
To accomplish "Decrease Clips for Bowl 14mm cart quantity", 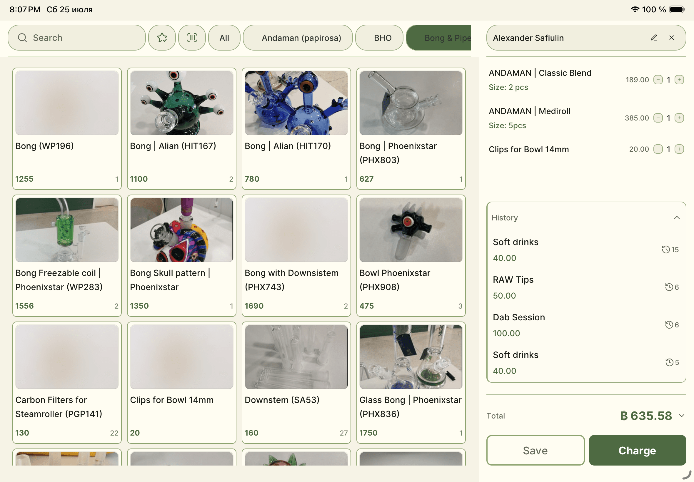I will (x=658, y=149).
